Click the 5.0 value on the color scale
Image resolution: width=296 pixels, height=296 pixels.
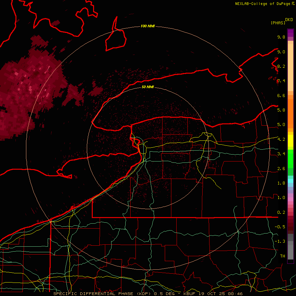[x=281, y=125]
